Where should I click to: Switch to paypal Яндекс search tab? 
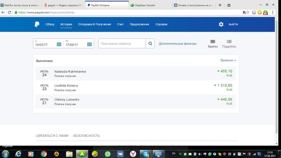(x=64, y=5)
